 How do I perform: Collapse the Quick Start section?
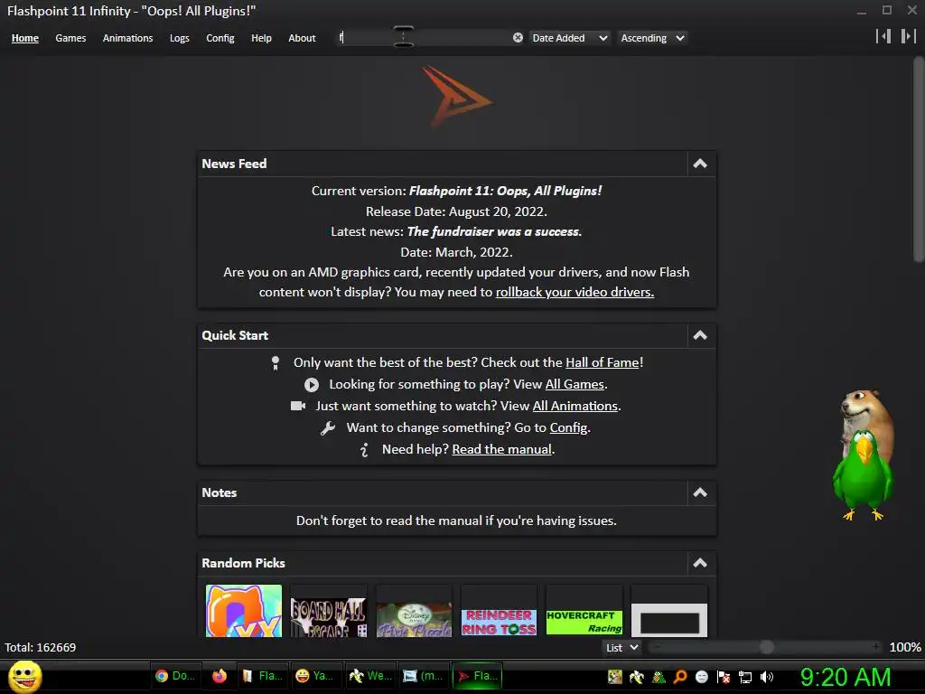[x=700, y=335]
